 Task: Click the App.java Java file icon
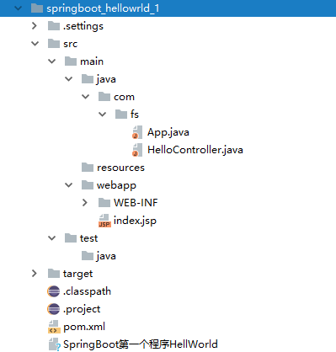[x=137, y=132]
